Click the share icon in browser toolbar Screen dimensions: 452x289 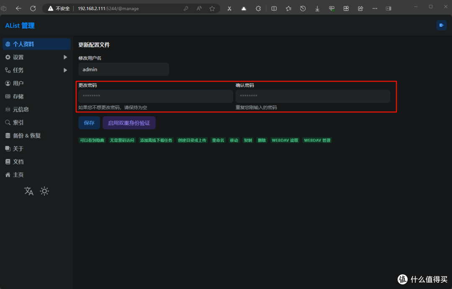[x=360, y=8]
